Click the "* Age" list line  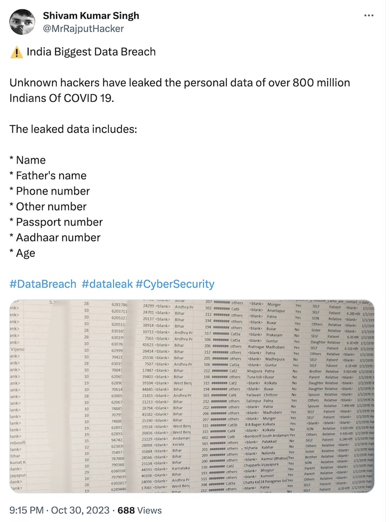(x=22, y=253)
